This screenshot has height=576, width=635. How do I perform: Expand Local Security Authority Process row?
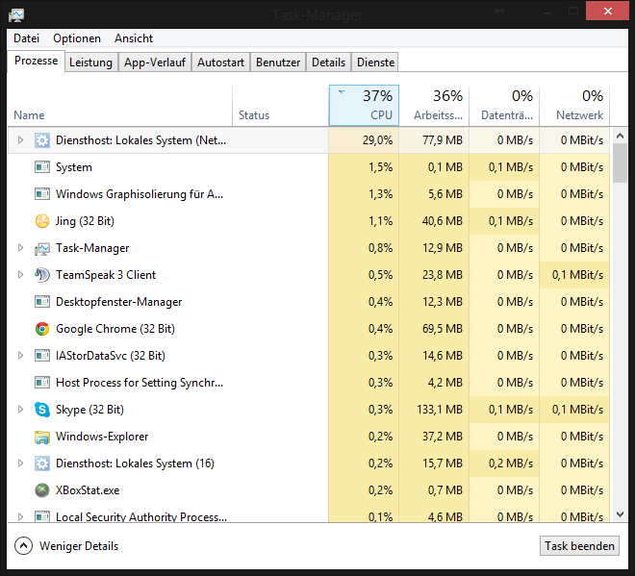point(20,517)
